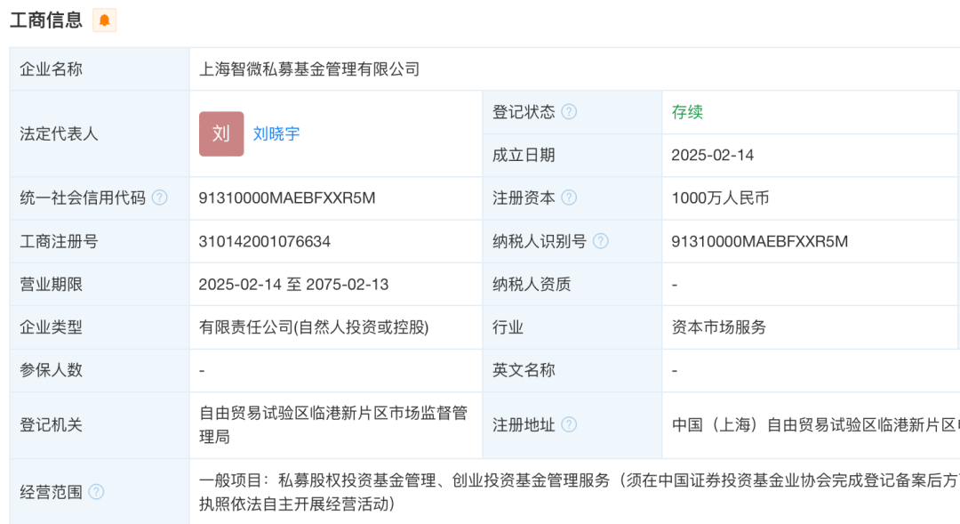This screenshot has width=960, height=524.
Task: Click credit code value in 统一社会信用代码 row
Action: (x=286, y=198)
